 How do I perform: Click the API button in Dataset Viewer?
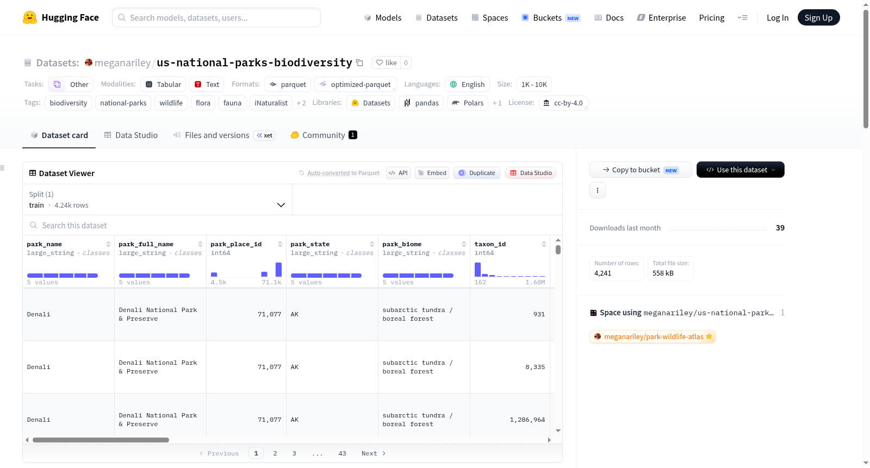[x=398, y=173]
